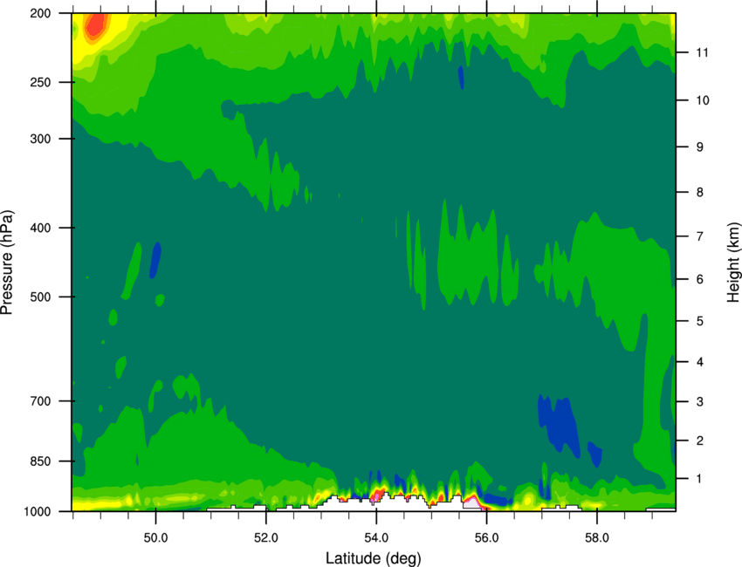Select pressure tick label 1000
The width and height of the screenshot is (742, 567).
[37, 512]
